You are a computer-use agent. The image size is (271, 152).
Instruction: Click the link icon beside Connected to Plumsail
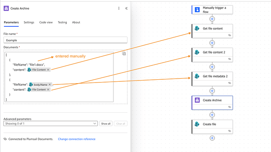[5, 139]
